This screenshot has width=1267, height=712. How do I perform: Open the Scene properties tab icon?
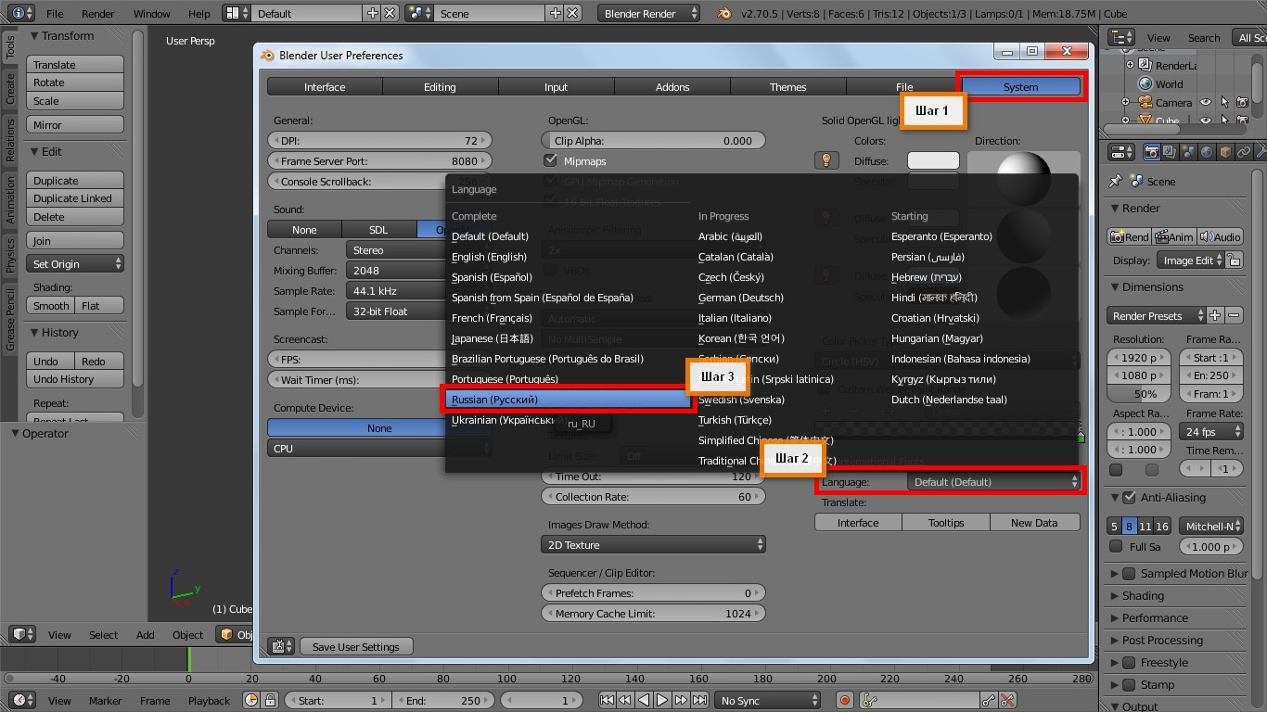[1188, 152]
